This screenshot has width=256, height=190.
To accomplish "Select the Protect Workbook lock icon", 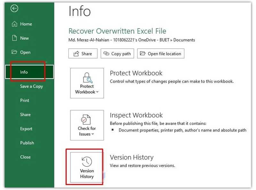I will (86, 77).
